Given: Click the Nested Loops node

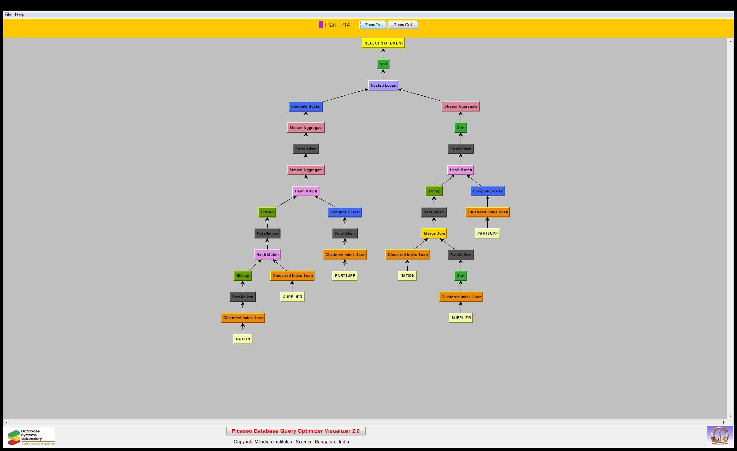Looking at the screenshot, I should [x=383, y=85].
